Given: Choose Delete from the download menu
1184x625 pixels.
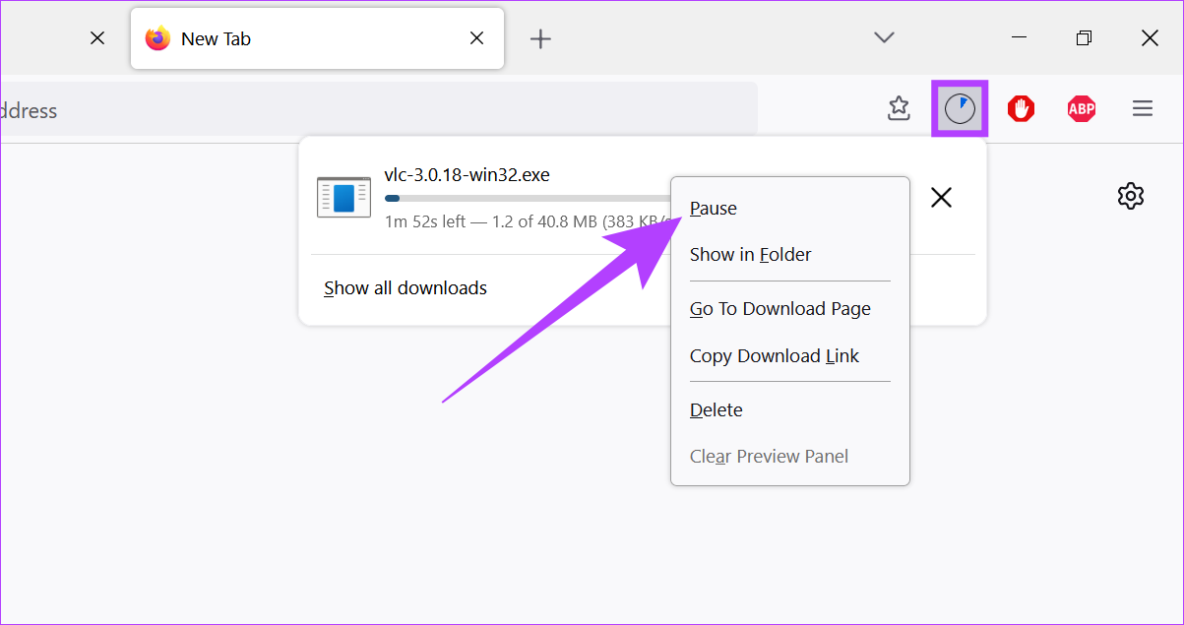Looking at the screenshot, I should [716, 410].
